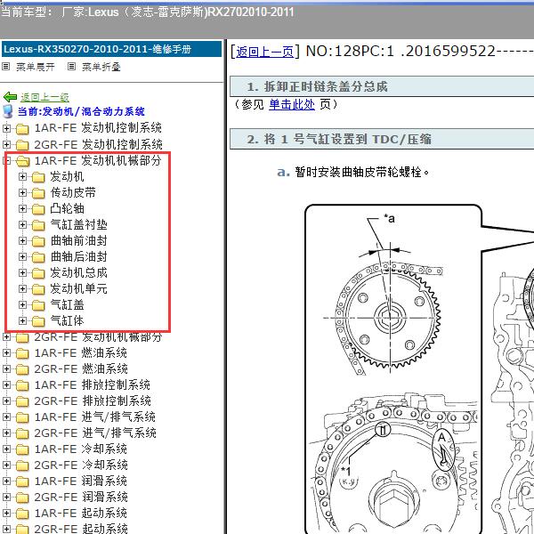Screen dimensions: 534x534
Task: Click the folder icon for 1AR-FE 发动机控制系统
Action: coord(22,129)
